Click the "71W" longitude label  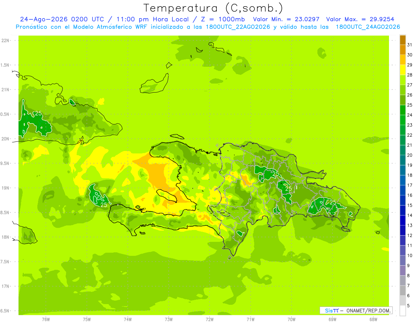tap(250, 319)
